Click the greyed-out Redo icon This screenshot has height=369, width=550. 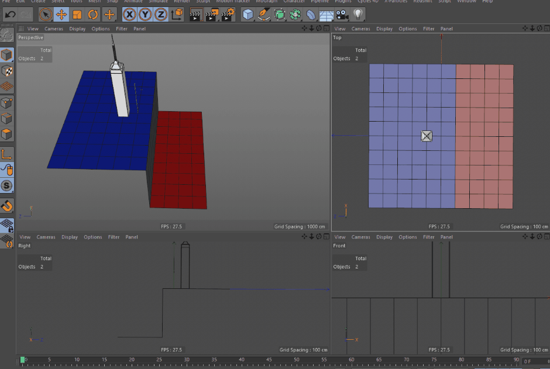tap(26, 15)
